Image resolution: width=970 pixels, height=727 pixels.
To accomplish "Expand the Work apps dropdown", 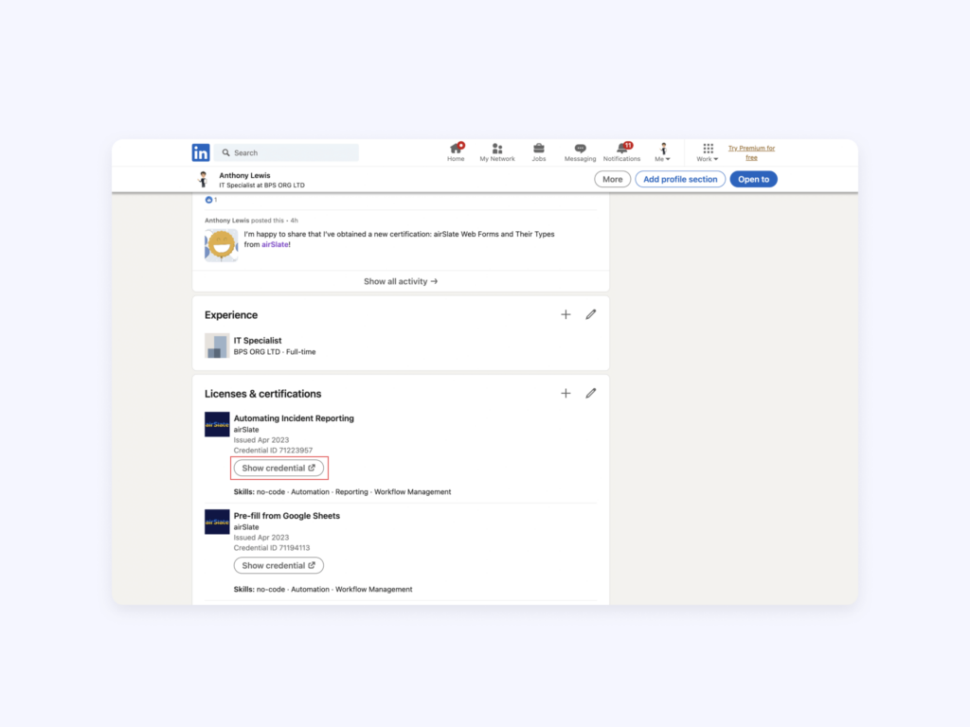I will (708, 152).
